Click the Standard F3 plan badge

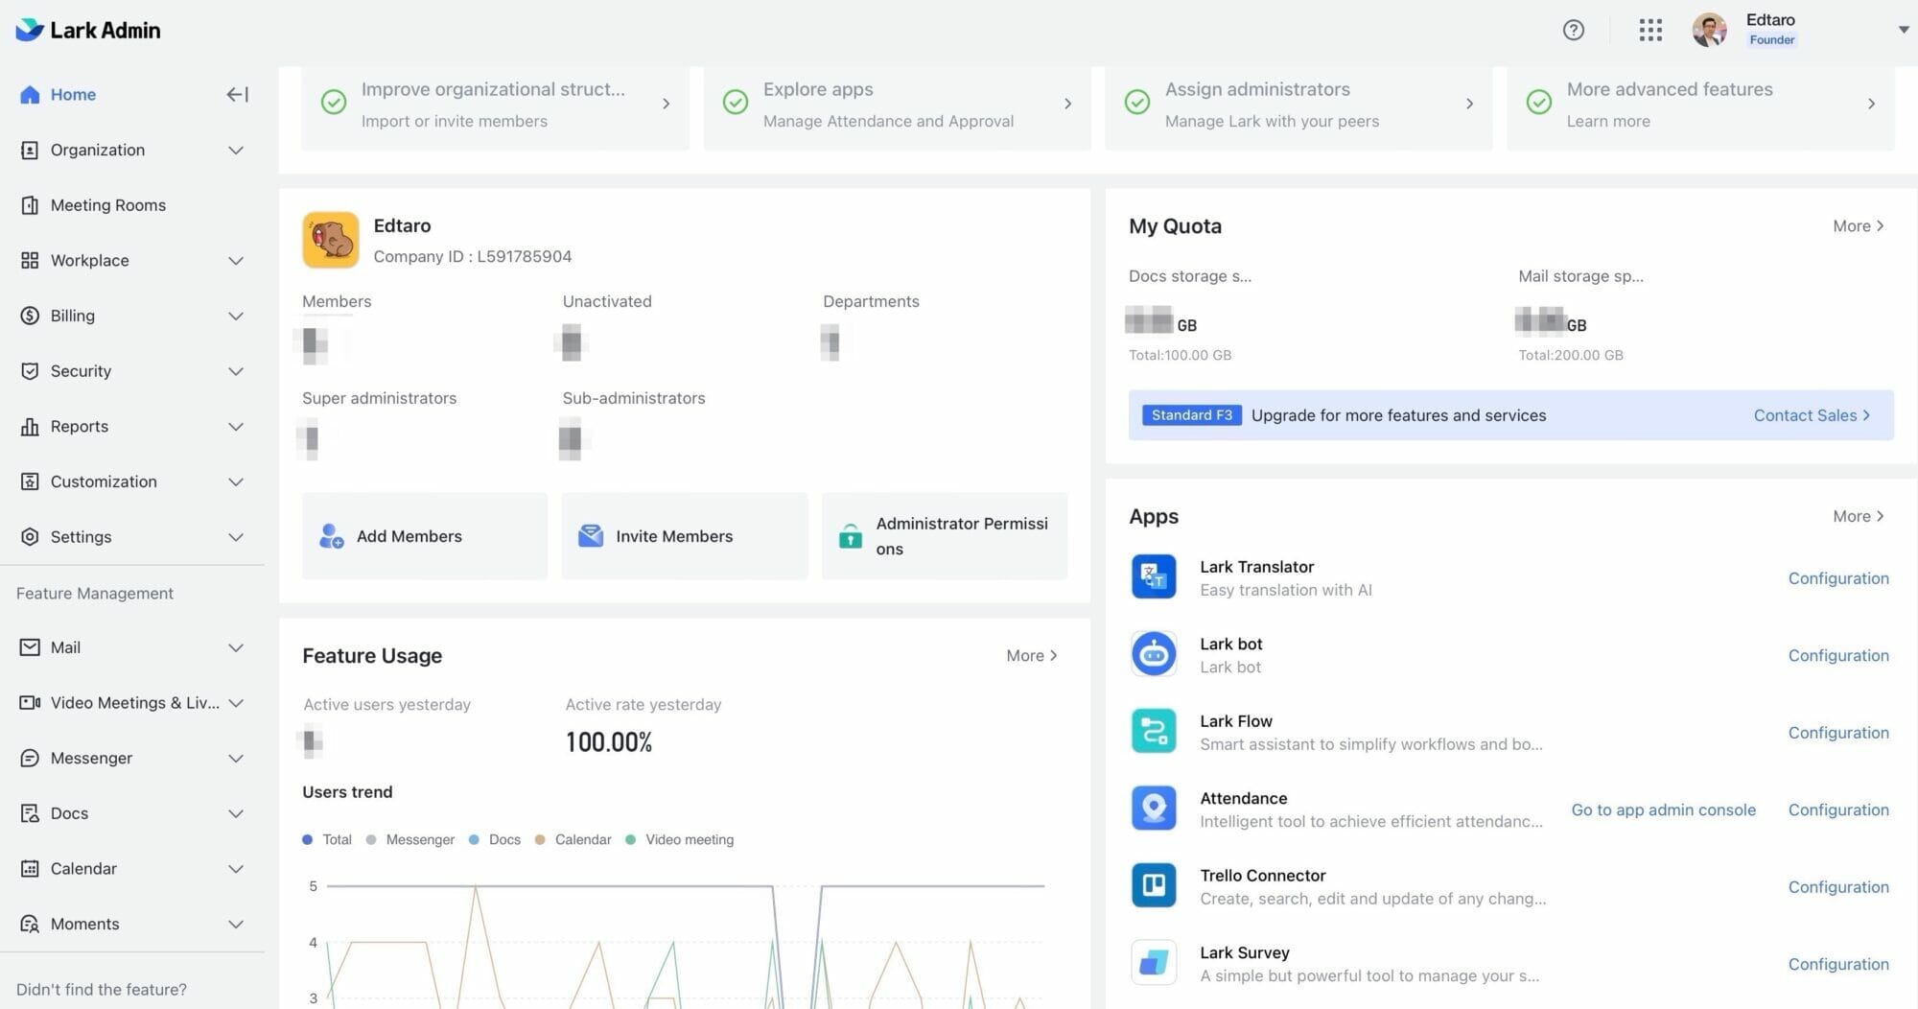[1192, 415]
